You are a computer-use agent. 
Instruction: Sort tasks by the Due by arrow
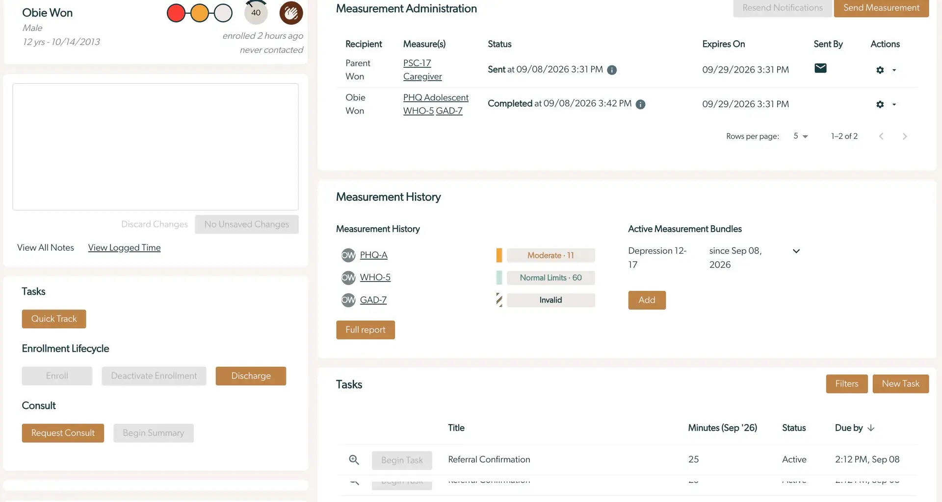point(871,428)
